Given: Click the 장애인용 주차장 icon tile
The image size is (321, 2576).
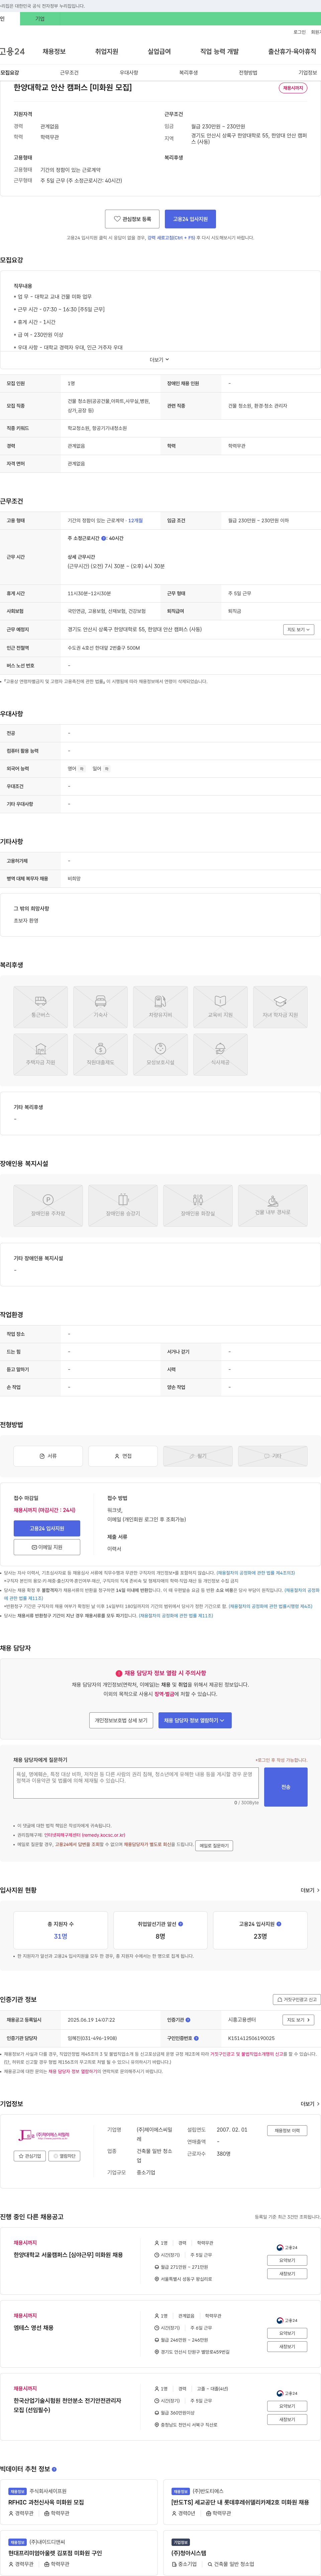Looking at the screenshot, I should click(48, 1206).
